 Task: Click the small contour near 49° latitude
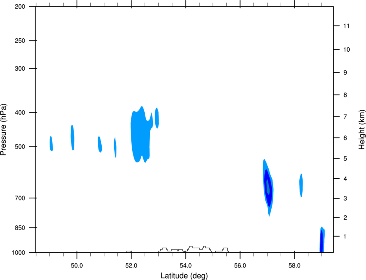[51, 143]
